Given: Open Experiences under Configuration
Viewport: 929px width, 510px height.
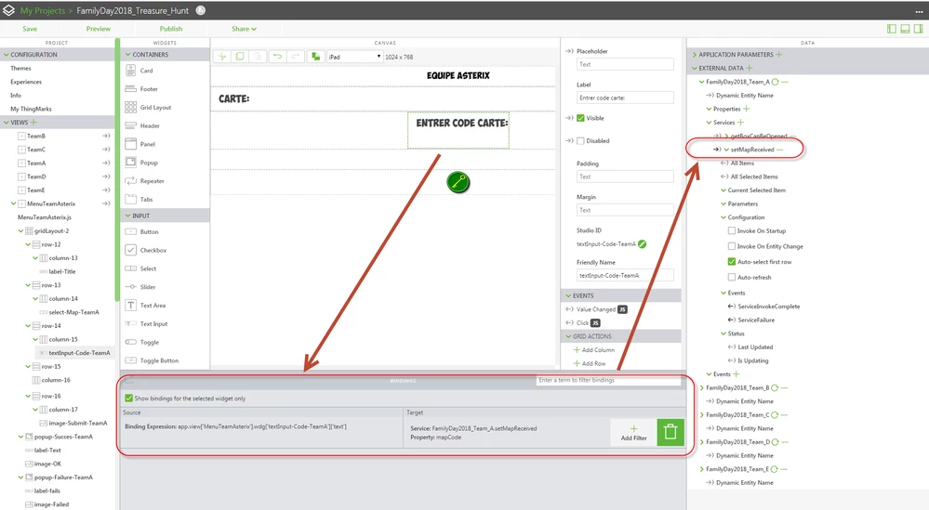Looking at the screenshot, I should click(x=26, y=83).
